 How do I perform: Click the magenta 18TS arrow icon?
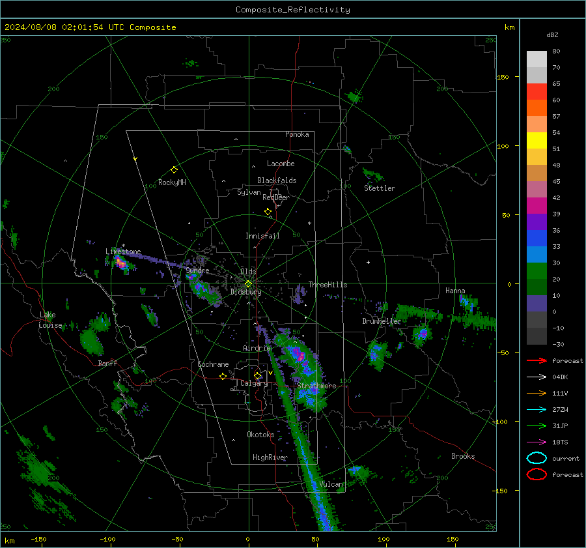(537, 442)
